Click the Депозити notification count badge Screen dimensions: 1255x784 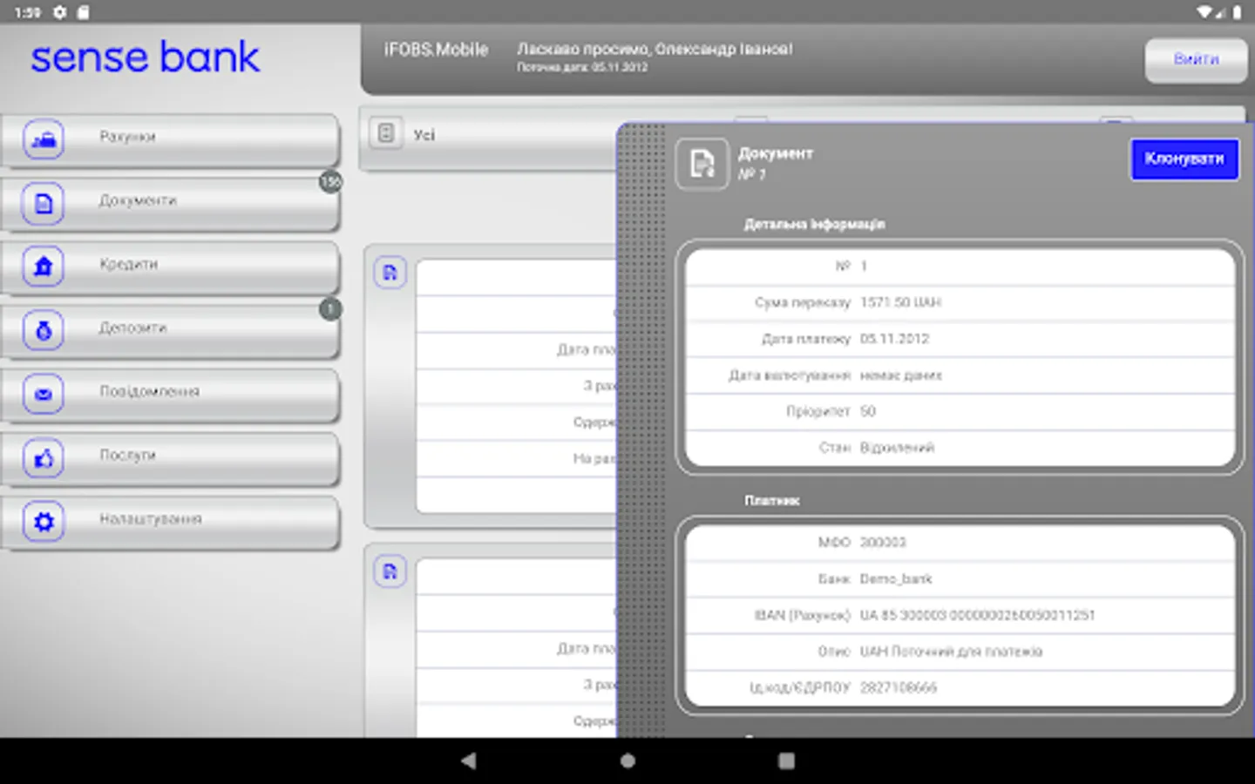[330, 308]
